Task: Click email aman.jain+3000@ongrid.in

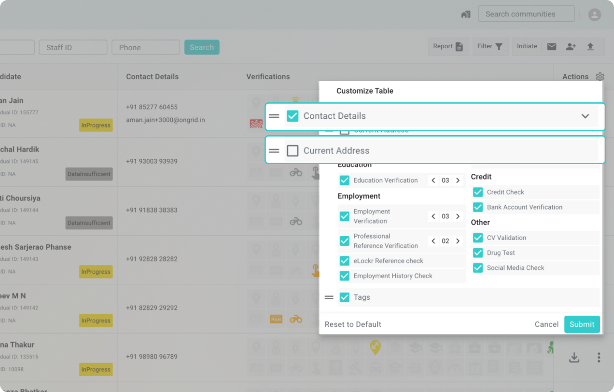Action: 166,120
